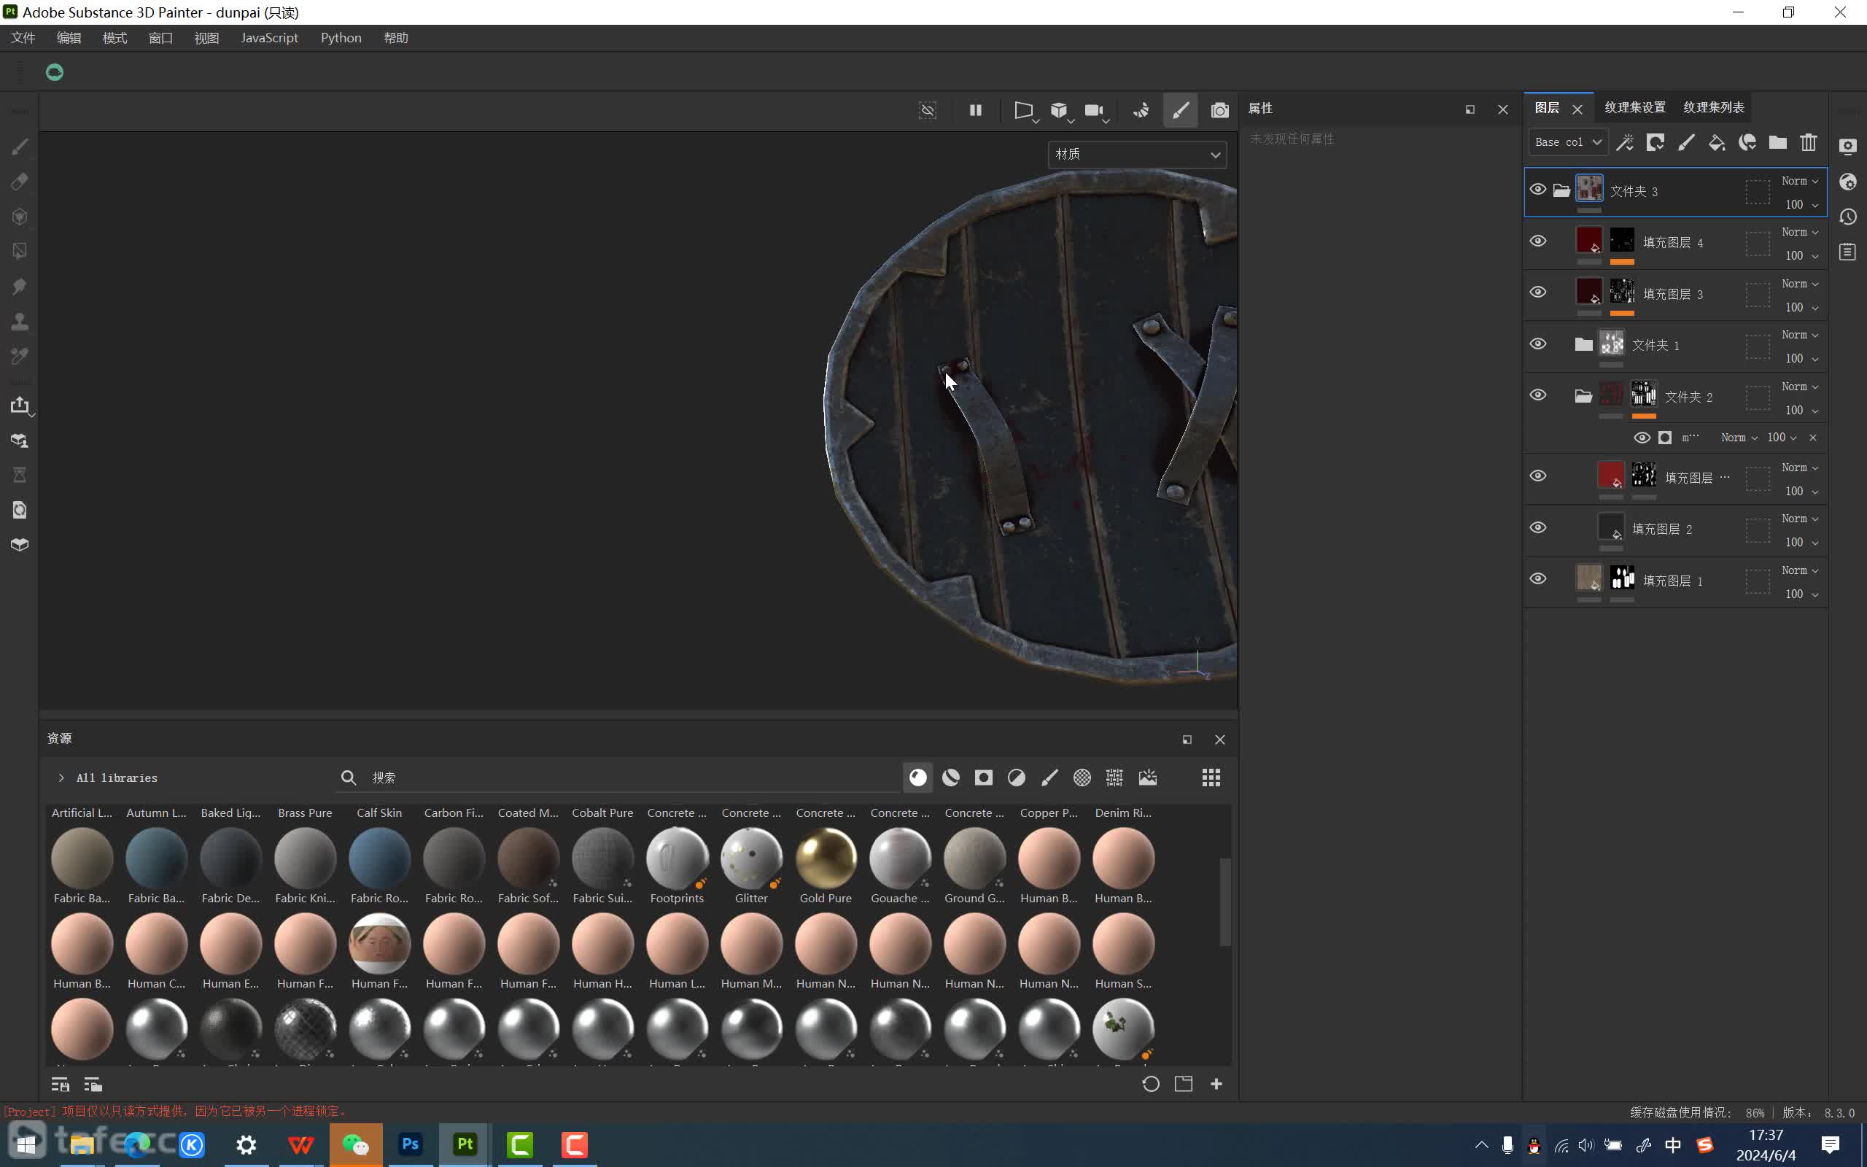Select the Paint brush tool in left toolbar

click(20, 147)
